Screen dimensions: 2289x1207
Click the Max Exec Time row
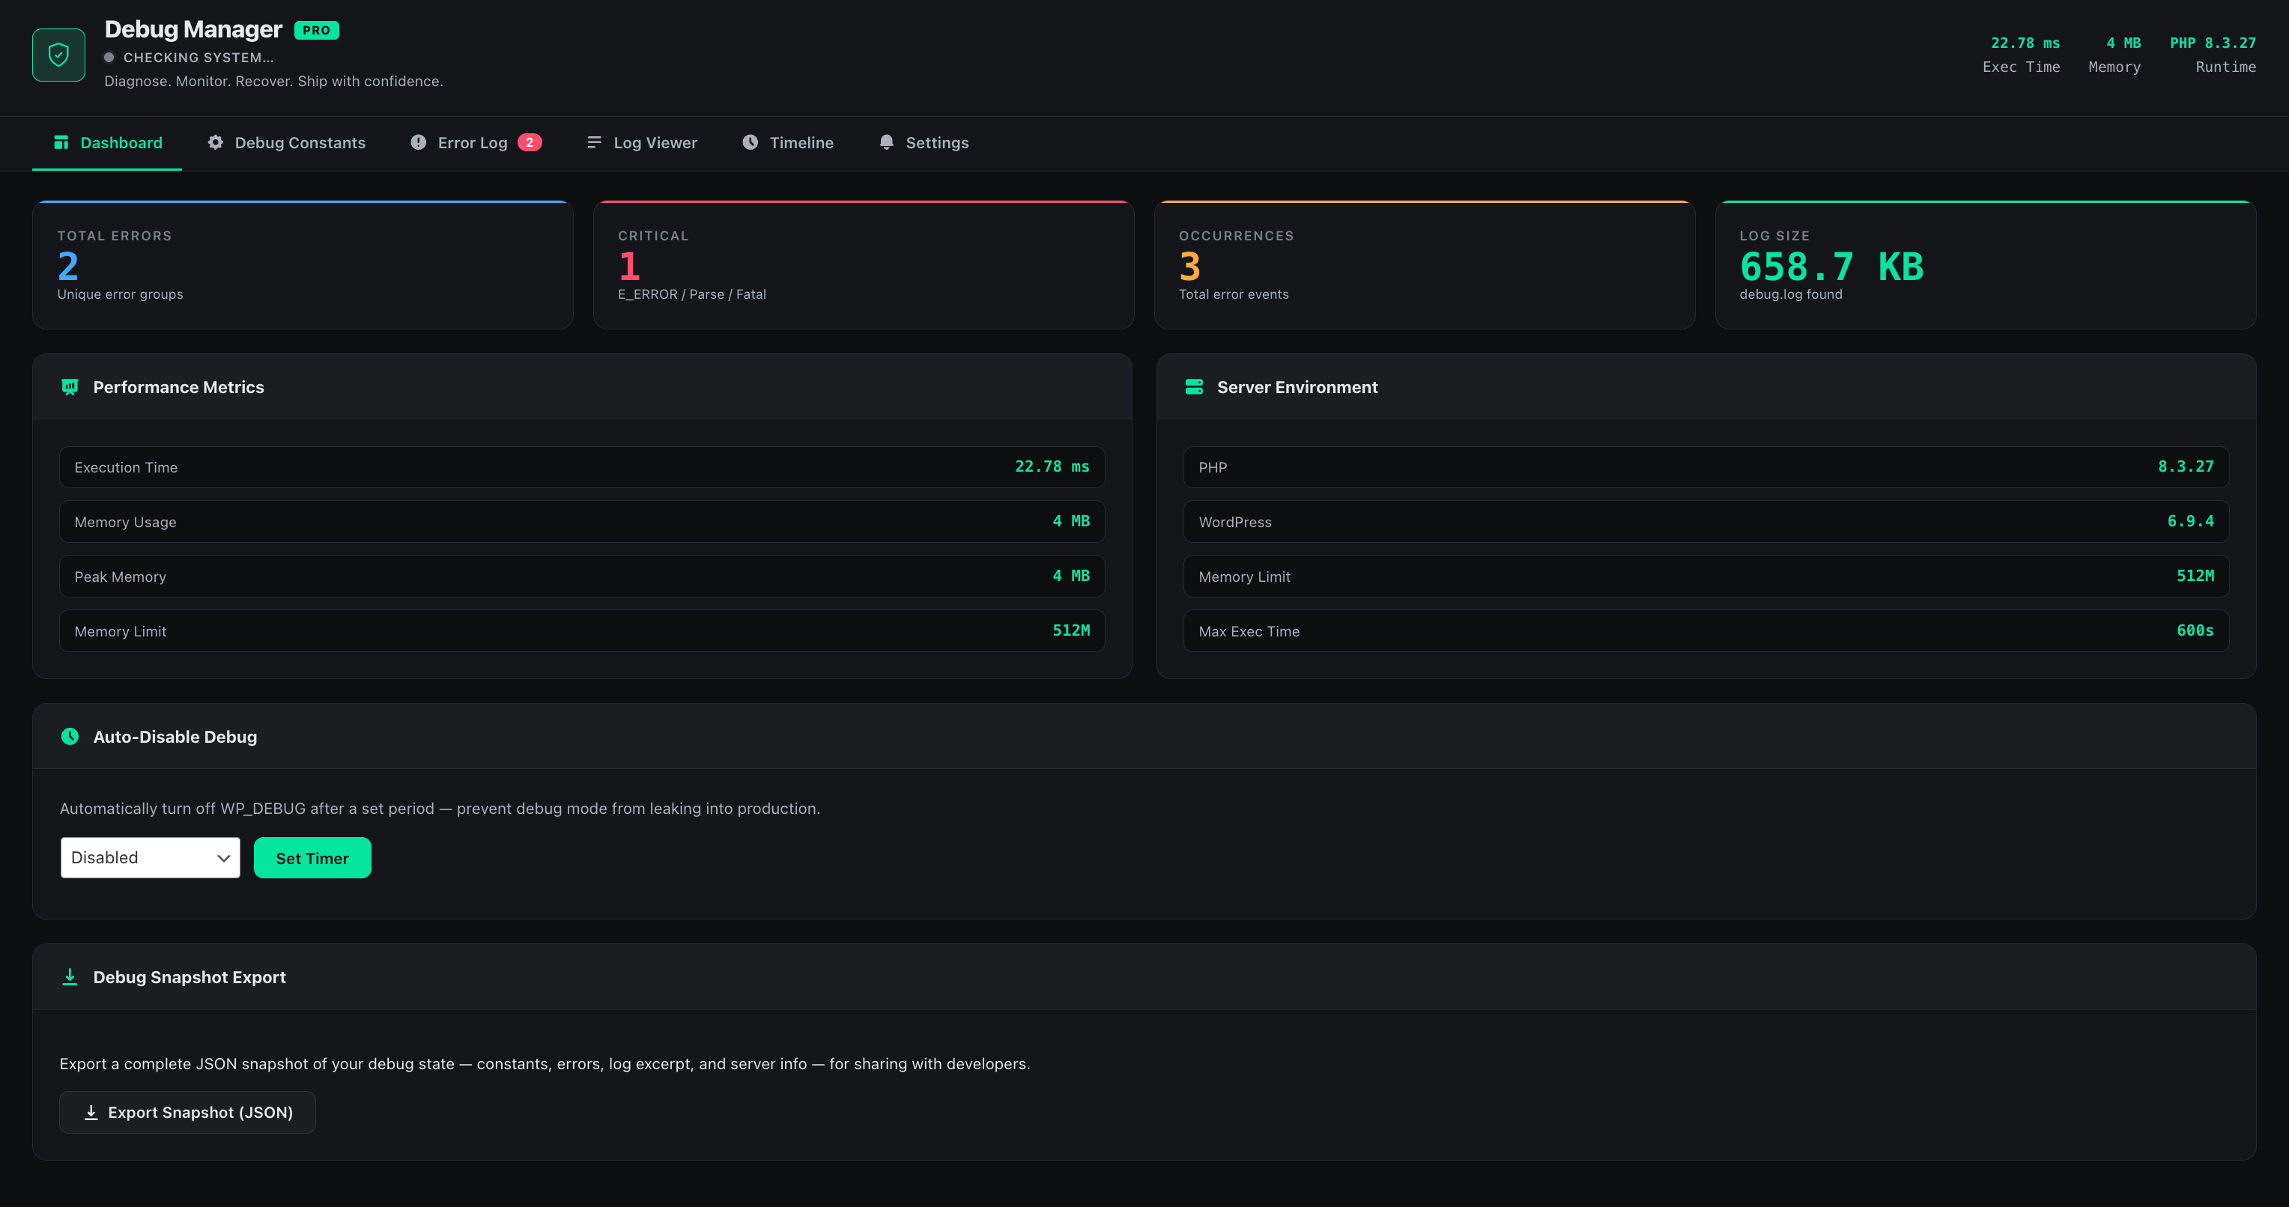tap(1706, 630)
